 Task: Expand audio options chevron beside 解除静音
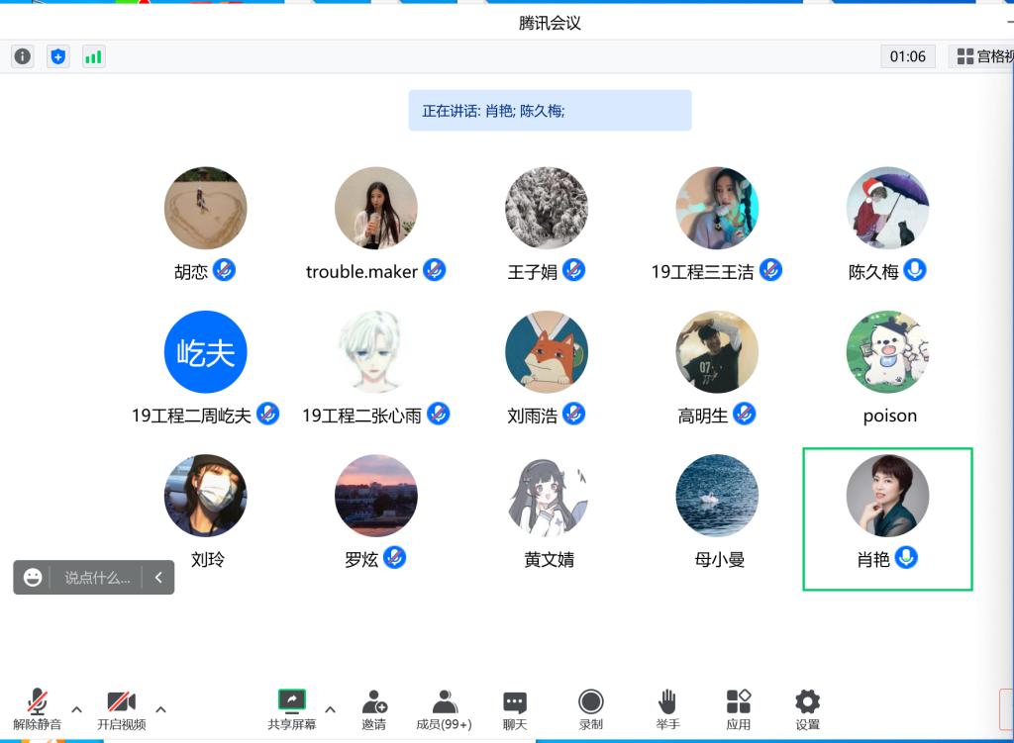tap(76, 709)
